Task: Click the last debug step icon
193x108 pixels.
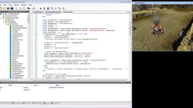Action: [x=63, y=8]
